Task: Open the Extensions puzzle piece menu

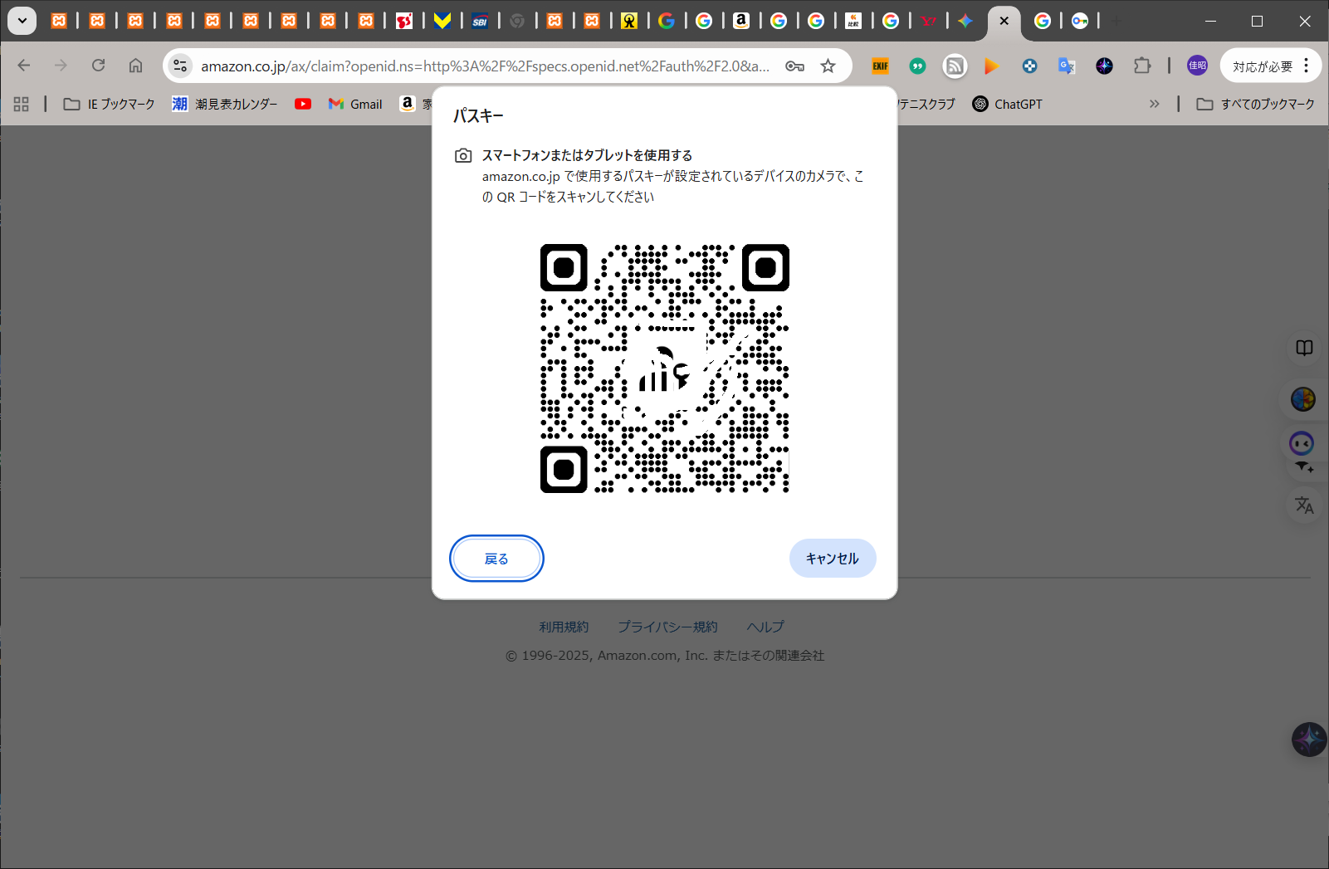Action: (1142, 66)
